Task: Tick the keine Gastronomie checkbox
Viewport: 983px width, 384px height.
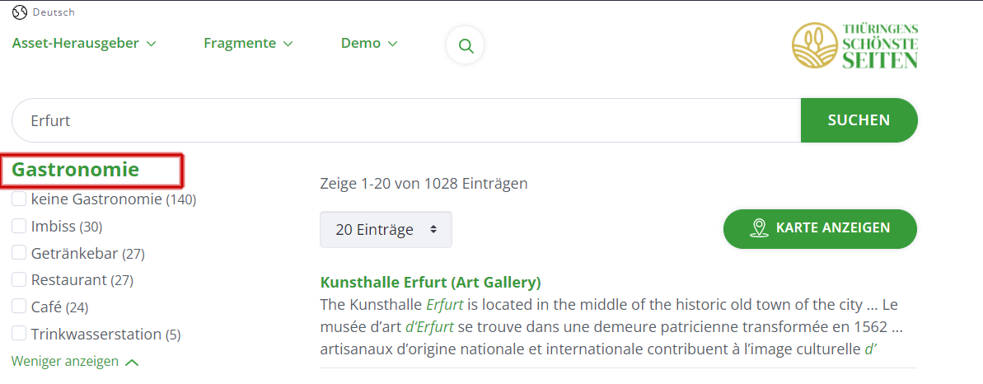Action: click(x=20, y=199)
